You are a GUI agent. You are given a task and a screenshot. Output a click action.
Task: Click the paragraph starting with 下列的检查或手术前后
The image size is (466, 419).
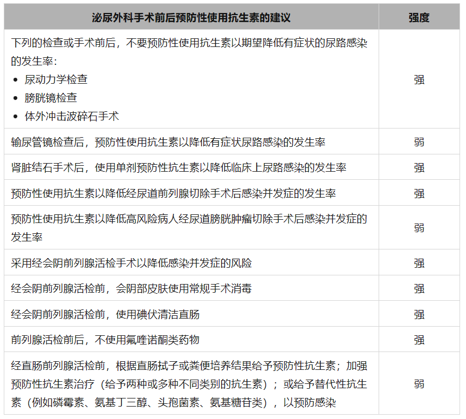coord(189,52)
